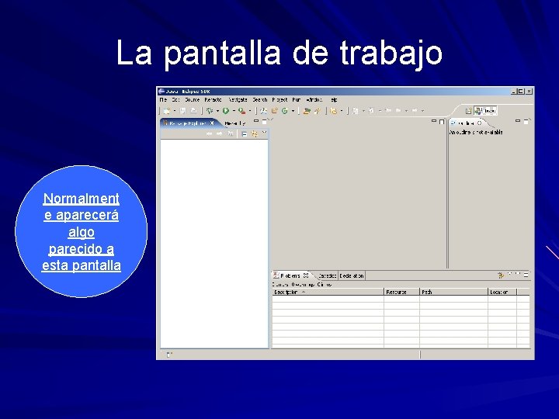Open the New Java Class dropdown arrow

tap(293, 111)
